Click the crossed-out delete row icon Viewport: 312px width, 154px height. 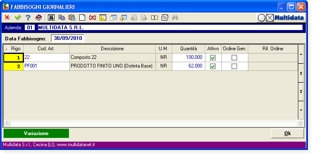click(93, 18)
